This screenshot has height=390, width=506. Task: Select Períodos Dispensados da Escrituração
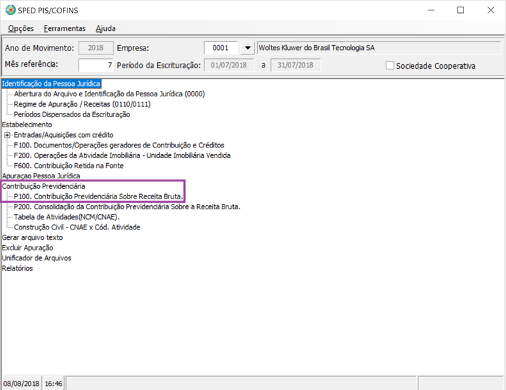tap(72, 115)
